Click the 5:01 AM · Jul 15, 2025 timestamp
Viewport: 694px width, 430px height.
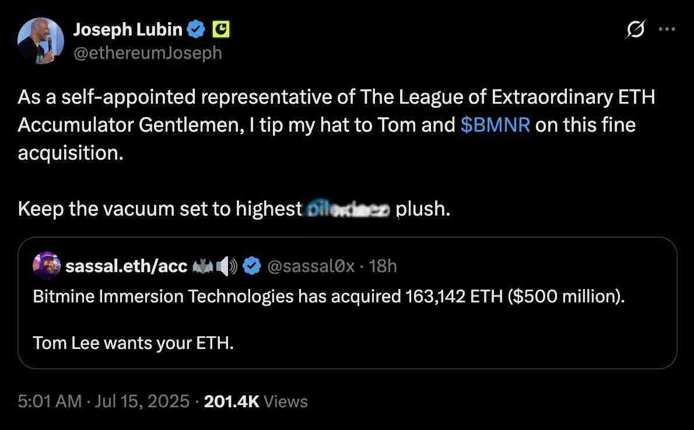coord(103,401)
